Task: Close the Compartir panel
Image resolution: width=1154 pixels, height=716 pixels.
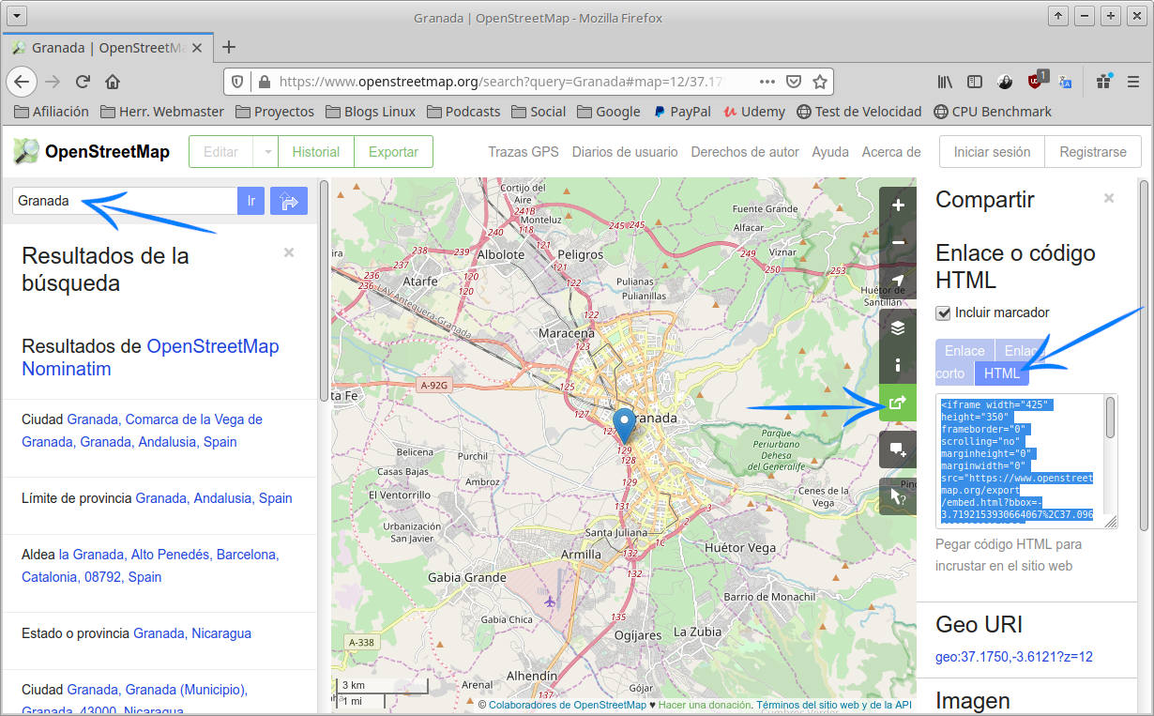Action: click(x=1109, y=198)
